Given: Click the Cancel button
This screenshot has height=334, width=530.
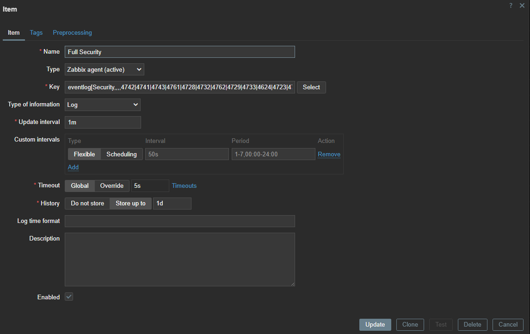Looking at the screenshot, I should pyautogui.click(x=508, y=325).
